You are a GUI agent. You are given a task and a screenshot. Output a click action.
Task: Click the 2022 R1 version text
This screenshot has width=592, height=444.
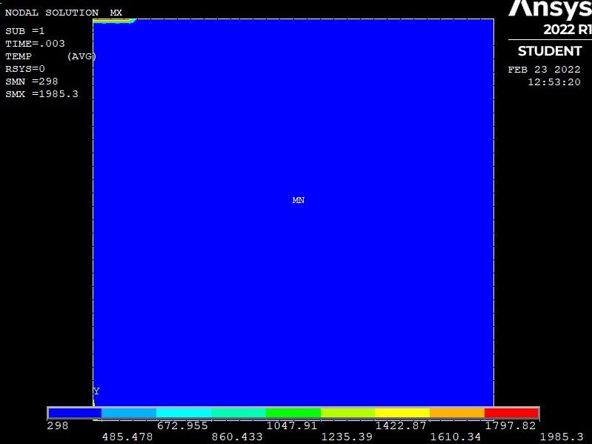(x=568, y=30)
